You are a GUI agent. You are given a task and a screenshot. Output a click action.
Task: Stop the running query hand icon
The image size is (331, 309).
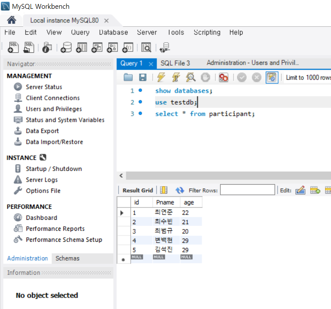pyautogui.click(x=206, y=77)
